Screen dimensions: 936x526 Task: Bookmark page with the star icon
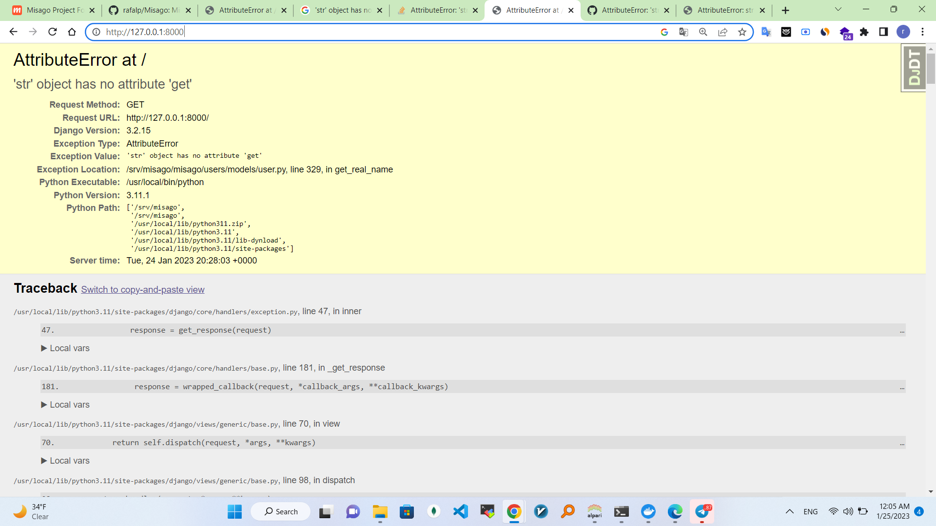(742, 32)
